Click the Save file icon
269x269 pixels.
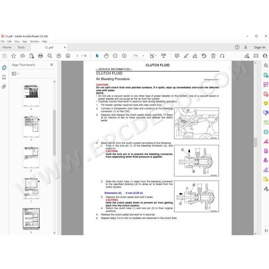pyautogui.click(x=5, y=56)
